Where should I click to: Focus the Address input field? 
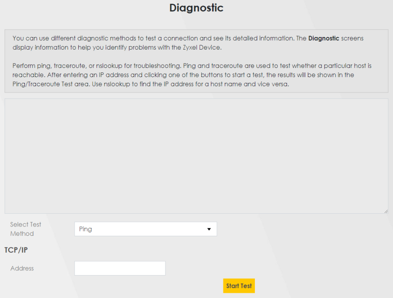click(x=120, y=268)
